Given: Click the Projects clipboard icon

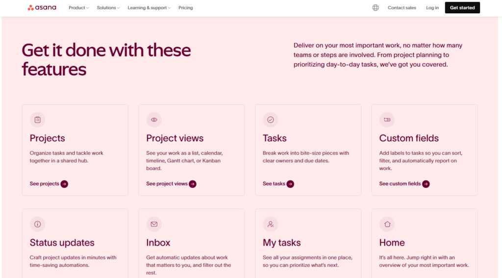Looking at the screenshot, I should (37, 120).
